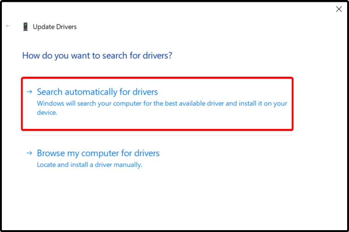This screenshot has height=232, width=349.
Task: Click the arrow beside Browse my computer
Action: click(29, 153)
